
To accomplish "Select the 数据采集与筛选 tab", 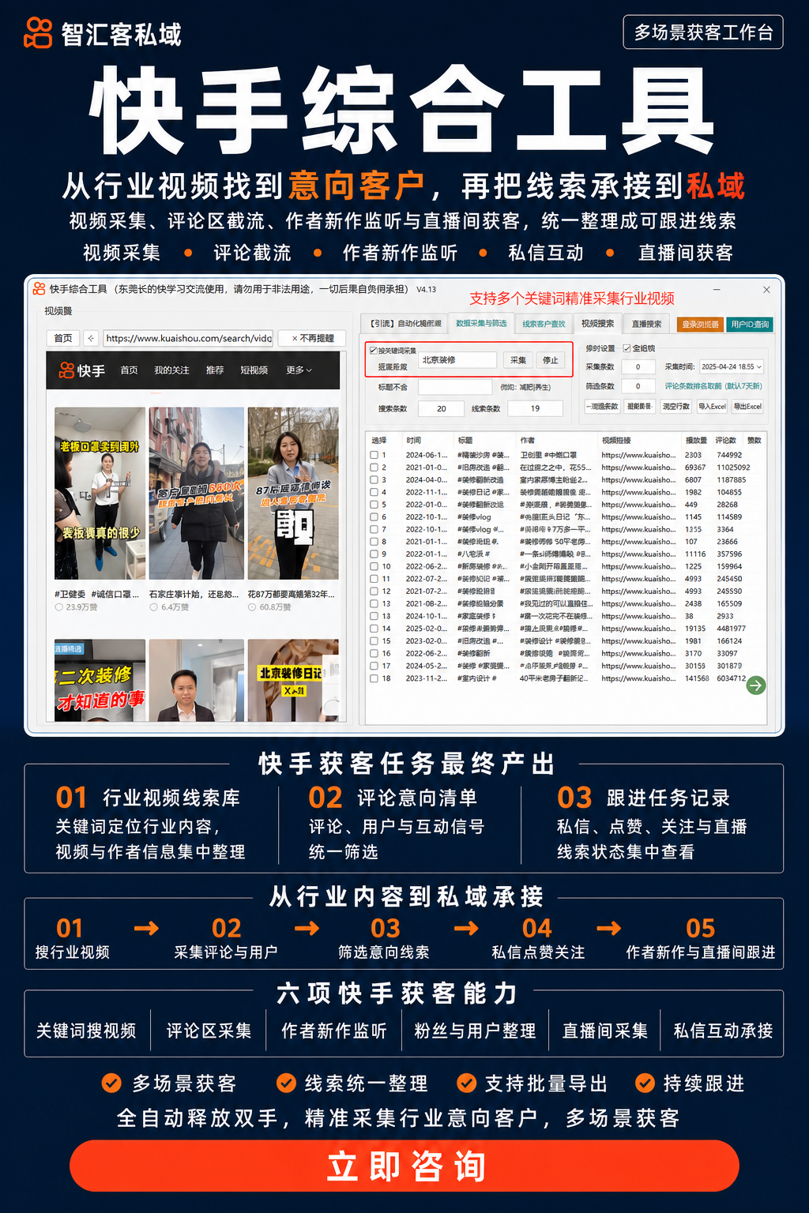I will click(x=481, y=324).
